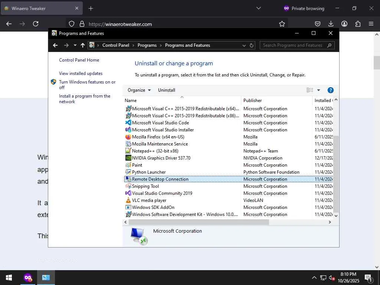Click Firefox bookmark star icon

[282, 24]
